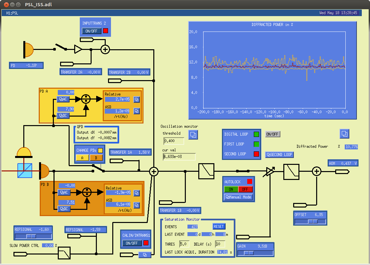Click the PD B photodiode symbol
Image resolution: width=370 pixels, height=265 pixels.
tap(44, 170)
